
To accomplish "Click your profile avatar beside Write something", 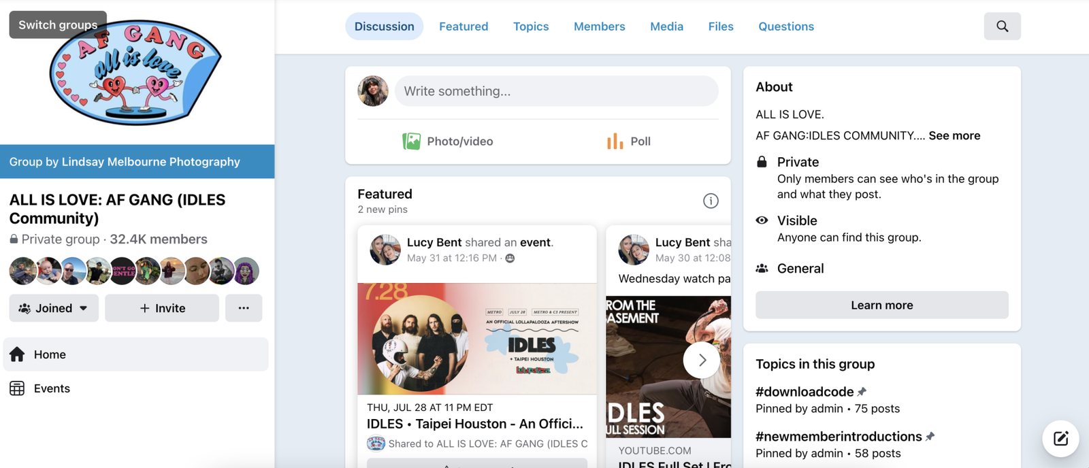I will [373, 91].
